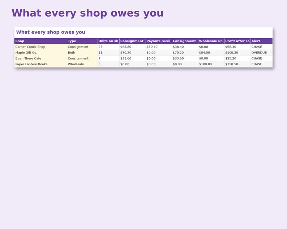Image resolution: width=287 pixels, height=229 pixels.
Task: Click the Type cell for Corner Comic Shop
Action: point(82,47)
